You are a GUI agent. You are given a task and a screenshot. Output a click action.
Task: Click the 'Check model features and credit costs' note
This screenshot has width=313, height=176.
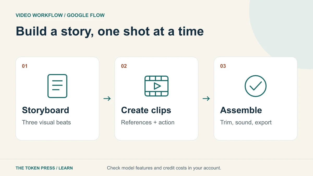click(164, 168)
